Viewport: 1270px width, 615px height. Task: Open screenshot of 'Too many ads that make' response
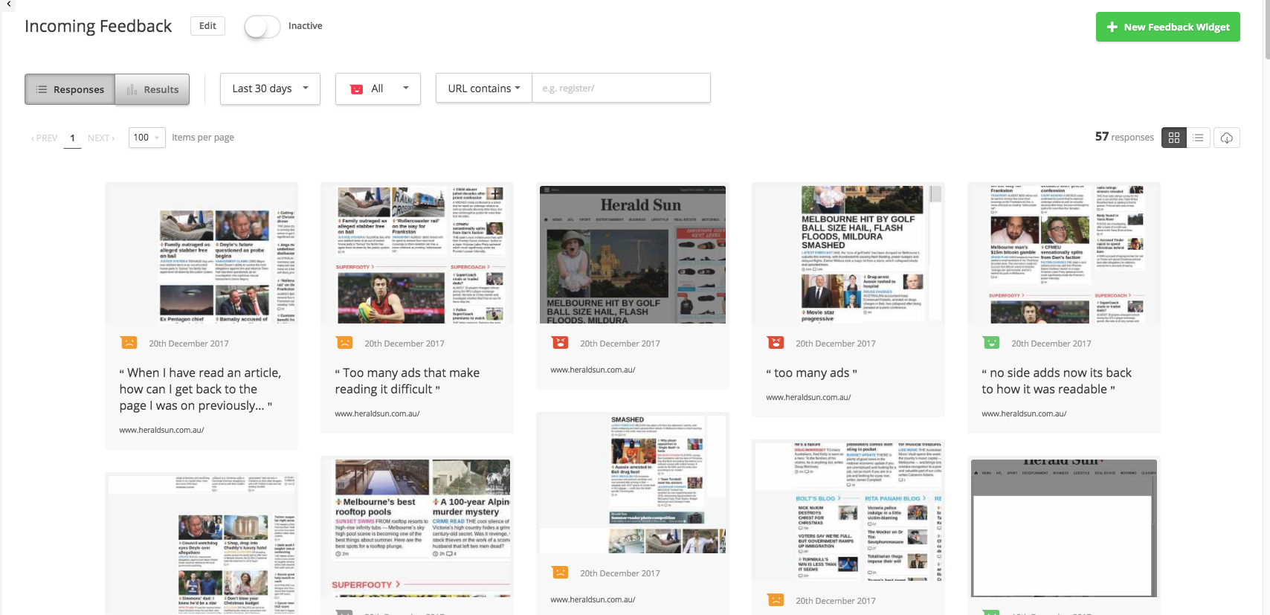417,253
